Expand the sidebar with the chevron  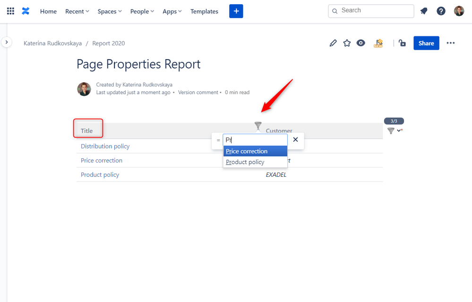coord(6,42)
